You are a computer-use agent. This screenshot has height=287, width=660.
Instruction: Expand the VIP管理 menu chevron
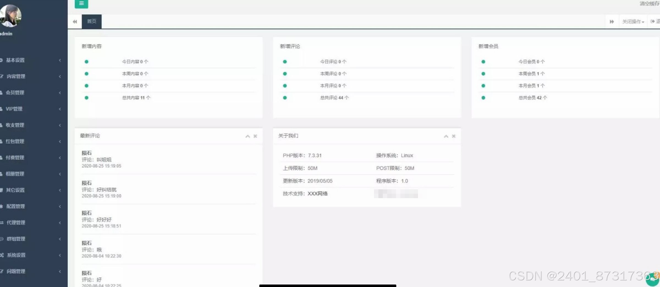[60, 109]
